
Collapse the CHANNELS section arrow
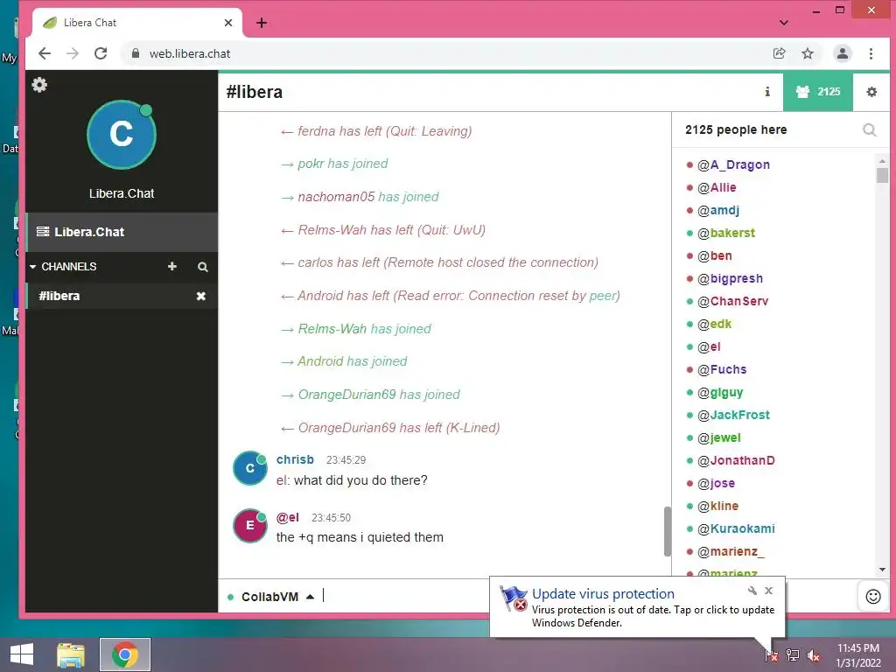tap(33, 267)
